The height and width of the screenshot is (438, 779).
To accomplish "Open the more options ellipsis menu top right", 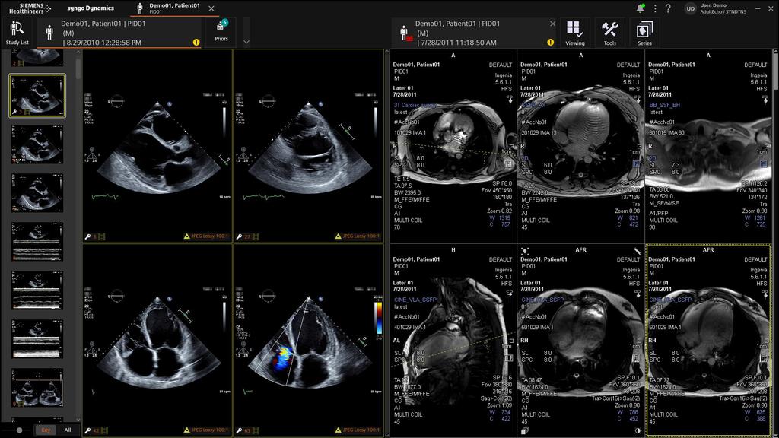I will point(656,8).
